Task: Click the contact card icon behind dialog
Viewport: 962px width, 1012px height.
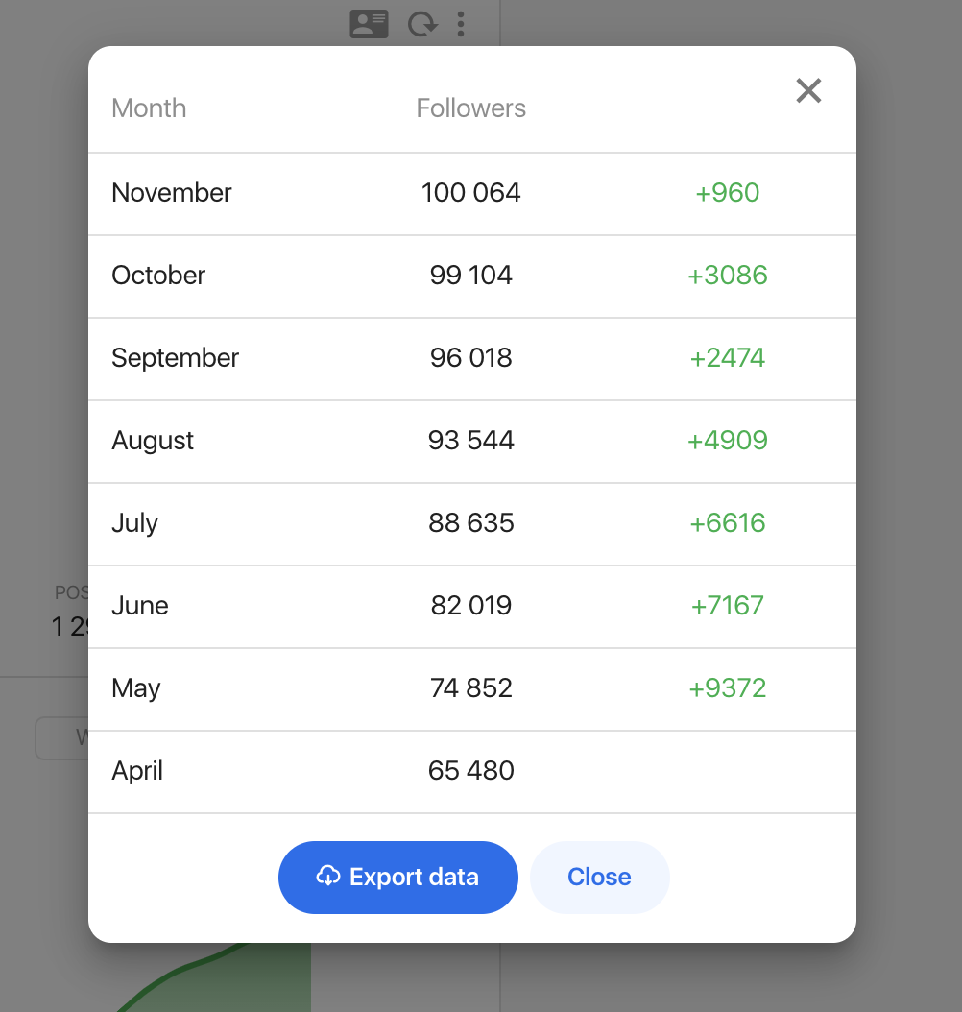Action: click(x=369, y=23)
